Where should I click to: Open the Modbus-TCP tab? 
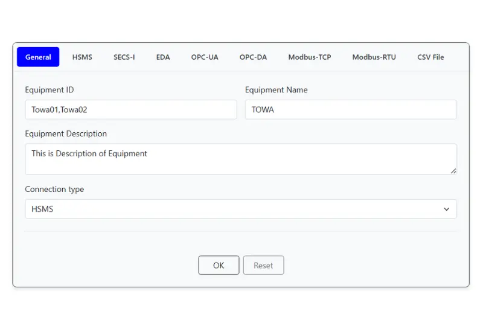click(x=310, y=57)
